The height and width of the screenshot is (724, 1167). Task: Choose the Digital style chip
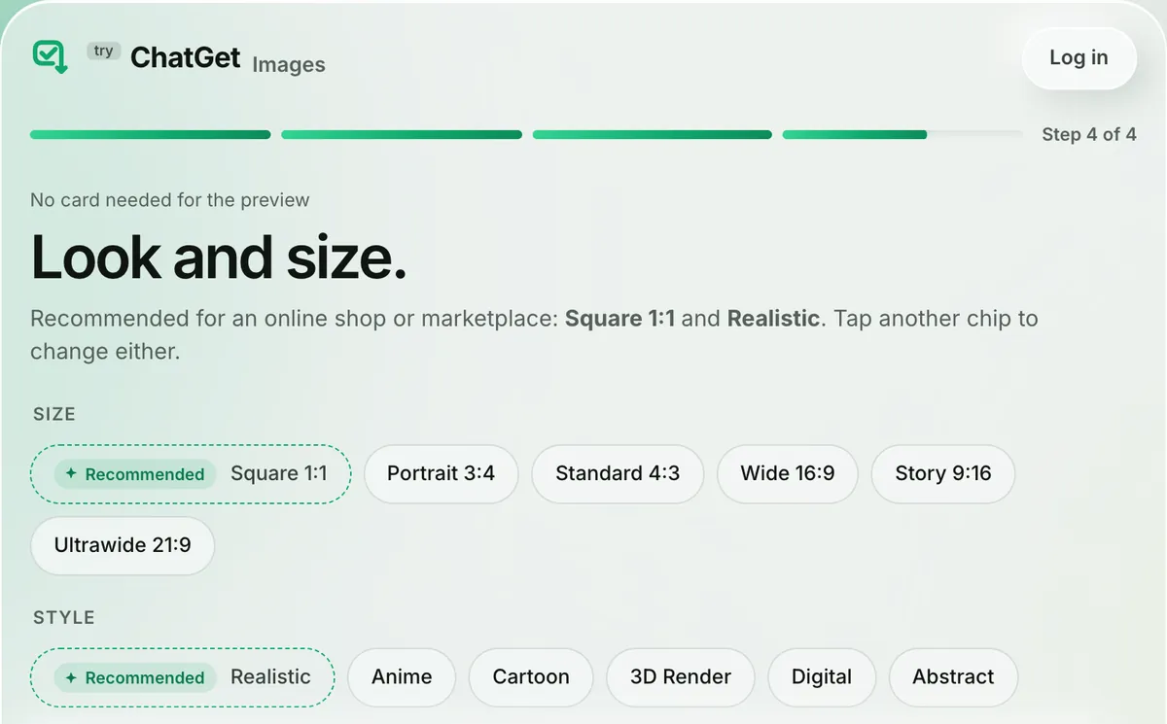pos(822,677)
